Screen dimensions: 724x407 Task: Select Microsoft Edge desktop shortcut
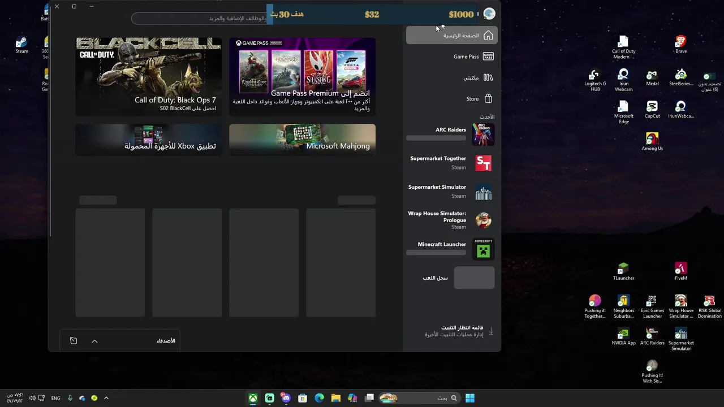623,112
